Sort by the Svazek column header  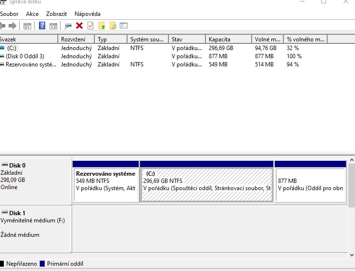pos(29,39)
